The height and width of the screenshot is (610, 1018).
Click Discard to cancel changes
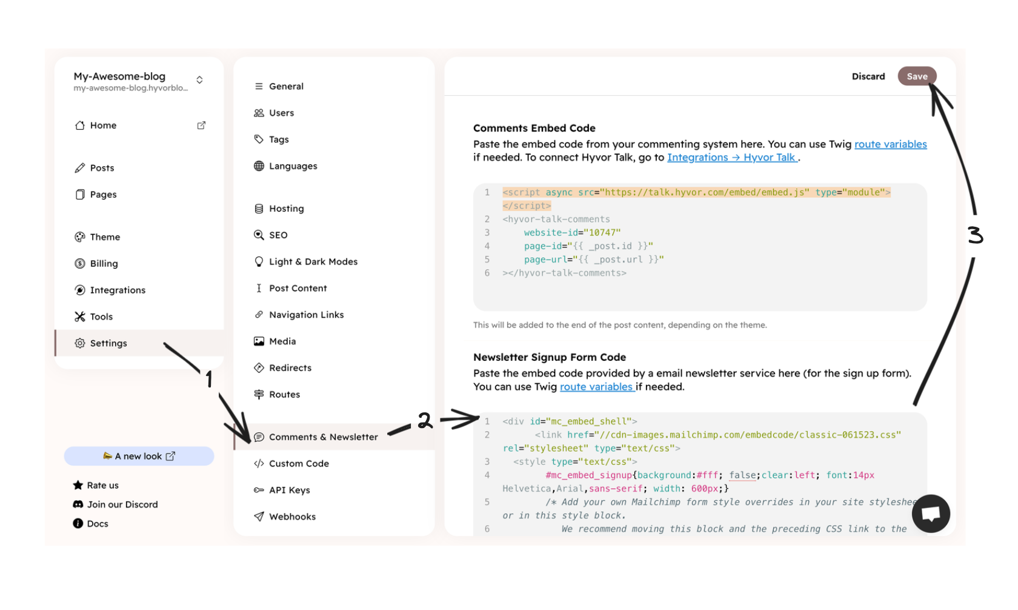(868, 76)
